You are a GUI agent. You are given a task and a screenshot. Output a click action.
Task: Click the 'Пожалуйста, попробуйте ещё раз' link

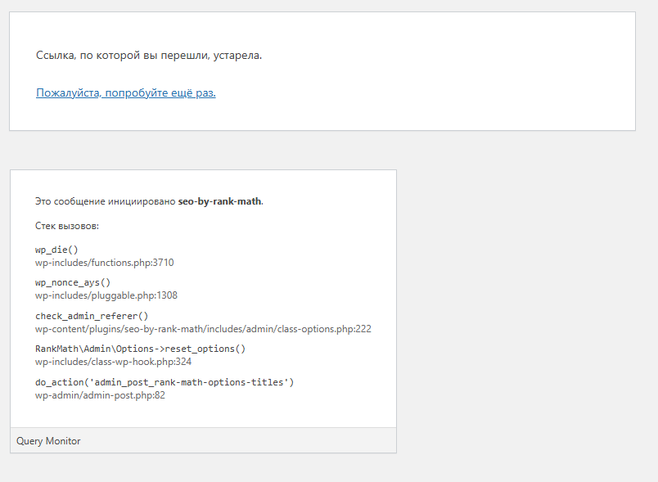pos(125,93)
